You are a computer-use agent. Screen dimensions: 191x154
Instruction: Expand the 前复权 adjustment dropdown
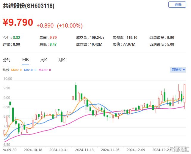178,70
